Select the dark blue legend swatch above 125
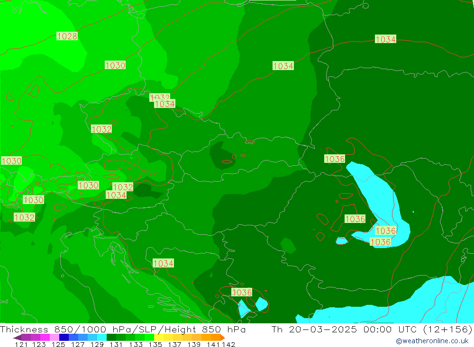The image size is (474, 347). pos(64,338)
